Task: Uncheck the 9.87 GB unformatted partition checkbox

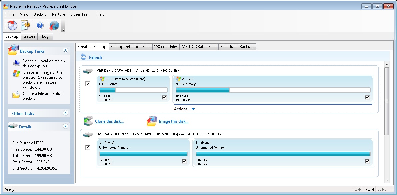Action: tap(367, 161)
